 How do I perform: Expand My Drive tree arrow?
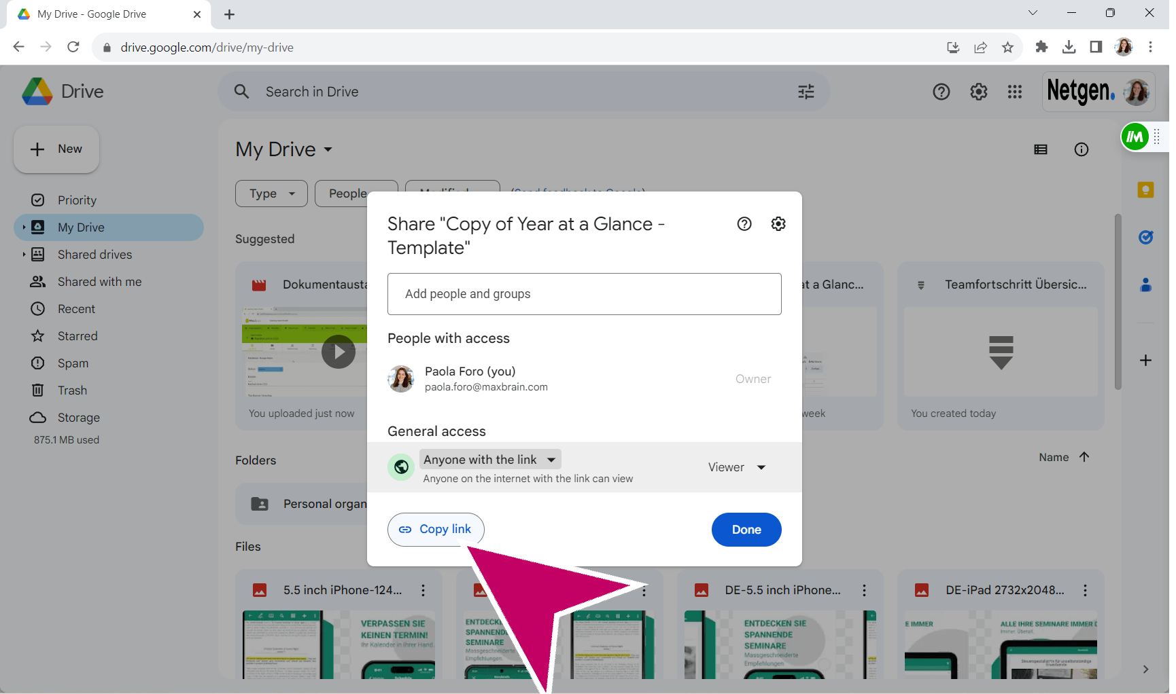pos(24,227)
